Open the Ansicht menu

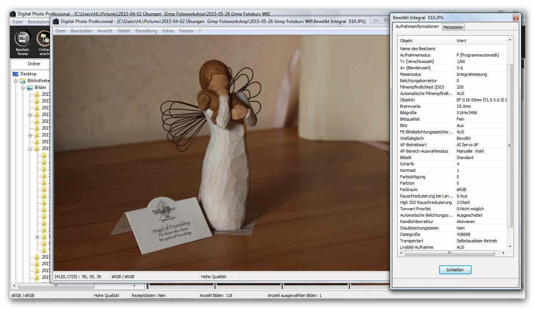coord(105,31)
